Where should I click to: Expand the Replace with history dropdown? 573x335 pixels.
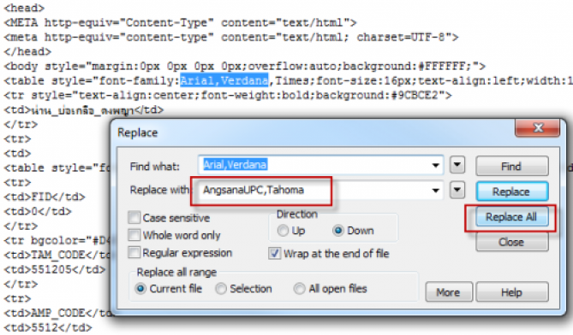(x=436, y=191)
